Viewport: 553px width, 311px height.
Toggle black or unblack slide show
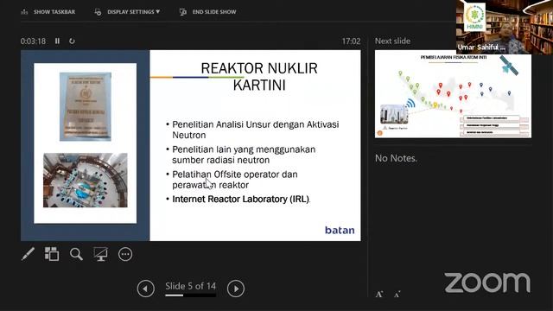(x=100, y=254)
